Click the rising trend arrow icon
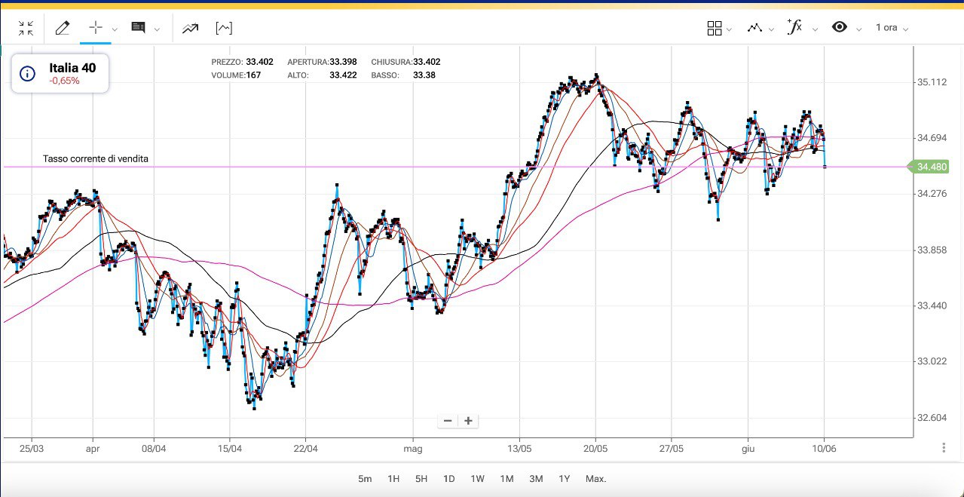 click(x=190, y=28)
